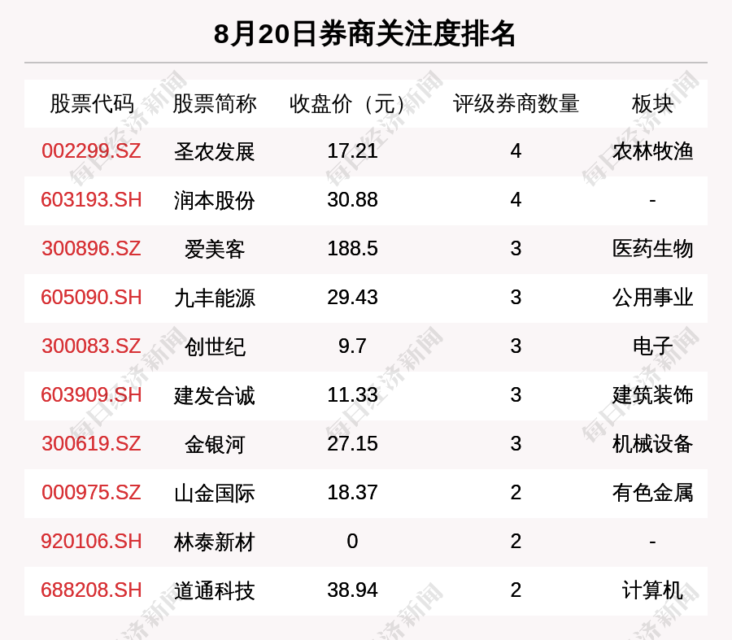Click the stock name 圣农发展
Image resolution: width=732 pixels, height=640 pixels.
point(214,152)
